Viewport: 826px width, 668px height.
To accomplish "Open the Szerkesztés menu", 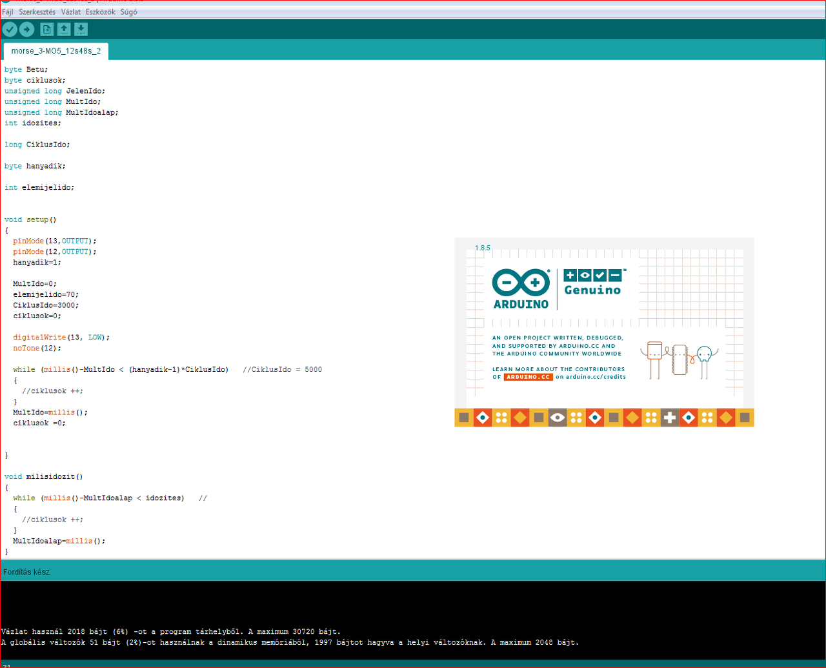I will (37, 12).
